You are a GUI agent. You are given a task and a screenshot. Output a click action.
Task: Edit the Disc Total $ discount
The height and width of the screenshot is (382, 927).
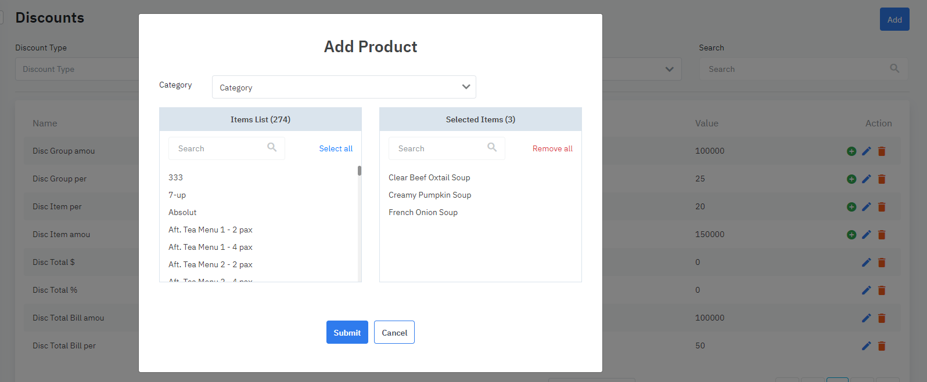point(866,263)
